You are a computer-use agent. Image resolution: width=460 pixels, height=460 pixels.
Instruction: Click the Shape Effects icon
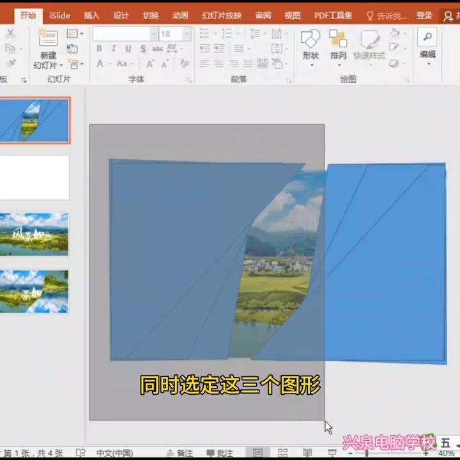pos(394,63)
